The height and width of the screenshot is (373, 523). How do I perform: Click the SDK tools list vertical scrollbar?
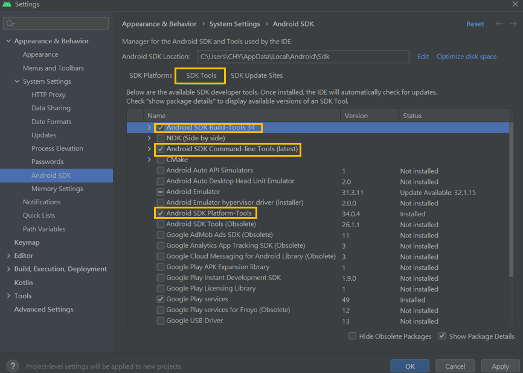click(512, 199)
